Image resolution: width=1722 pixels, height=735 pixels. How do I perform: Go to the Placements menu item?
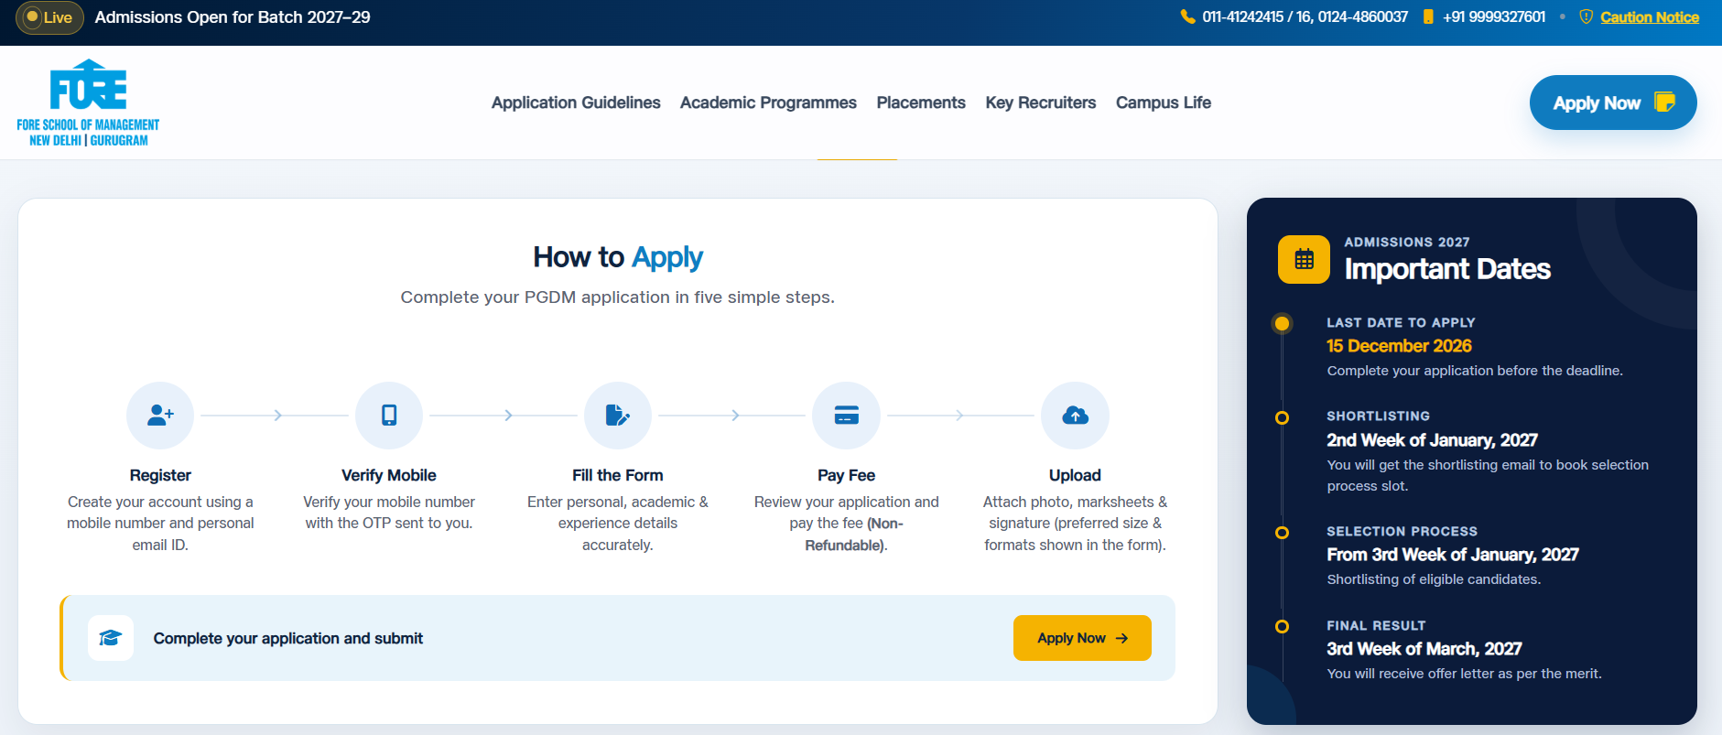pos(921,103)
